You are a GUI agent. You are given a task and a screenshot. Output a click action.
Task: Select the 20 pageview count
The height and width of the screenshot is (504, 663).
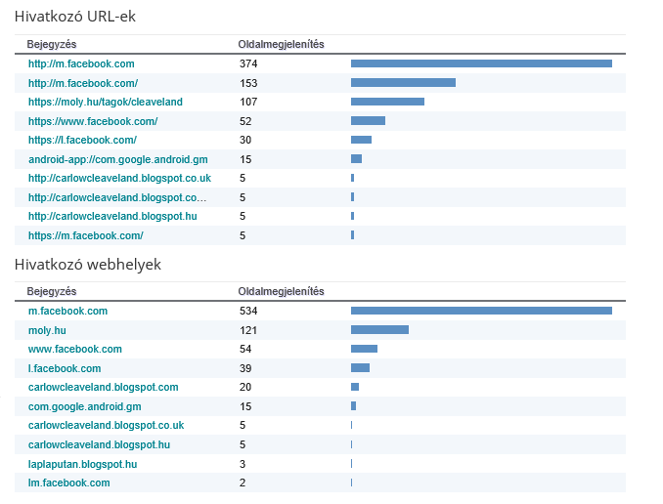tap(245, 387)
